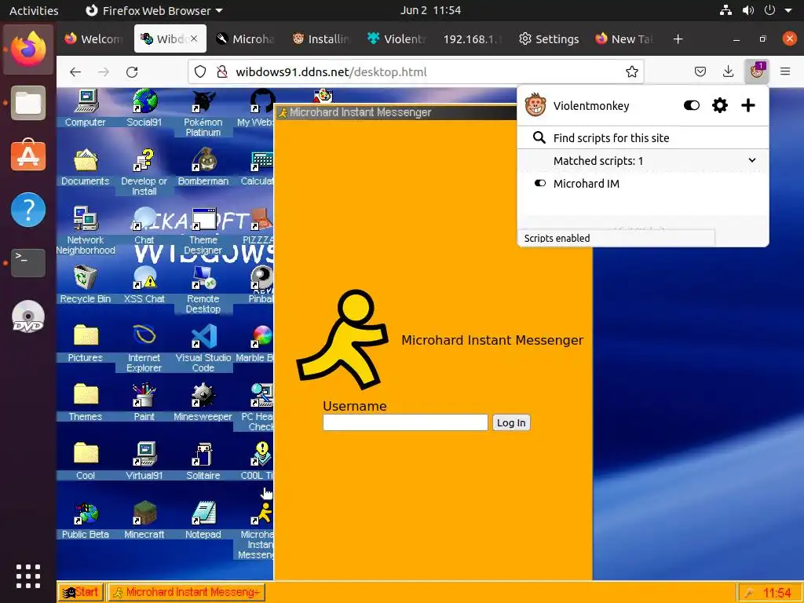This screenshot has height=603, width=804.
Task: Open the Firefox downloads panel
Action: click(728, 71)
